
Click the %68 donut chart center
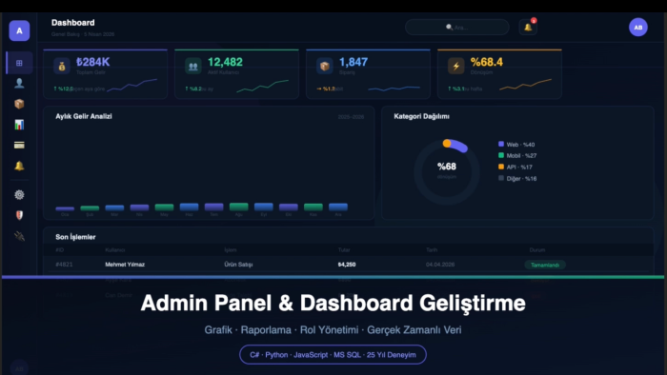coord(447,167)
